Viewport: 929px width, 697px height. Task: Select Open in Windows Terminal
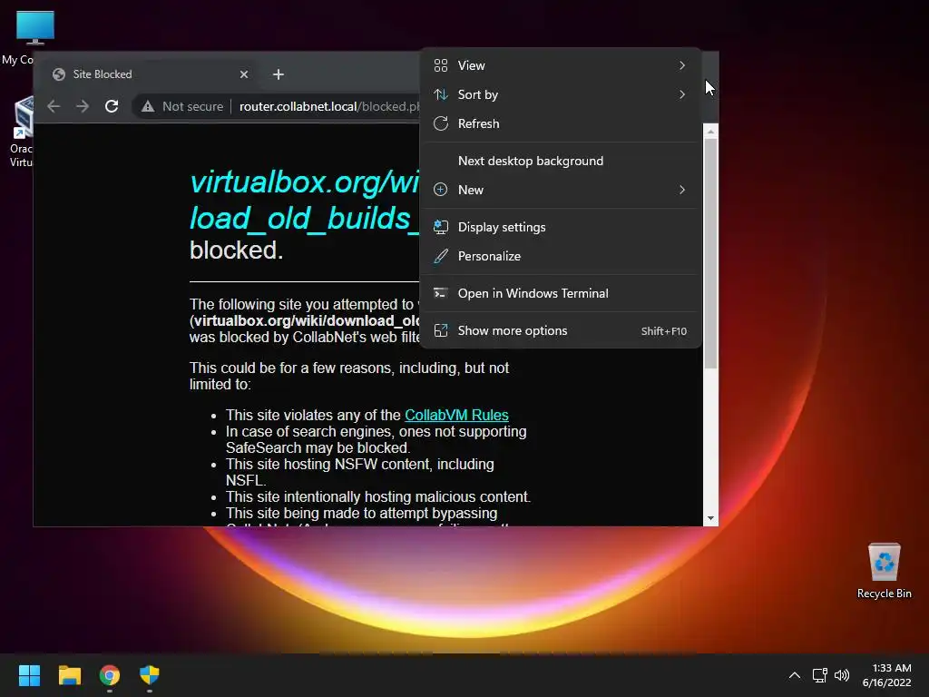[560, 293]
